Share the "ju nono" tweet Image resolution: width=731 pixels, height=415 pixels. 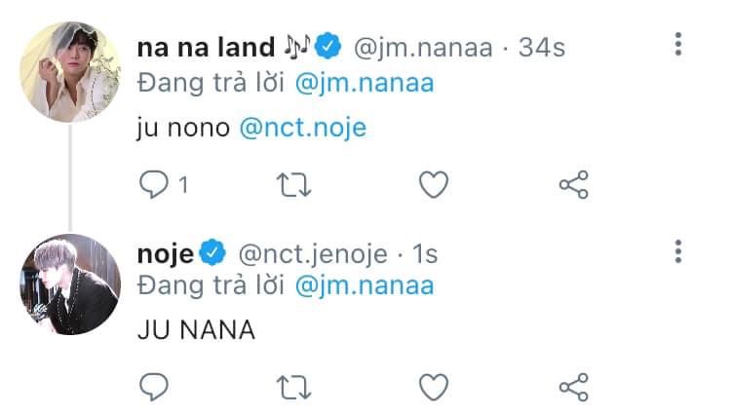tap(573, 184)
